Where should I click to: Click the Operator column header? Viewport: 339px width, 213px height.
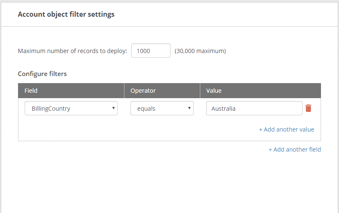[143, 91]
